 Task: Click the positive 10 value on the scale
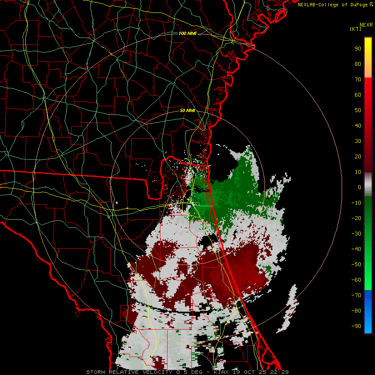pyautogui.click(x=358, y=172)
